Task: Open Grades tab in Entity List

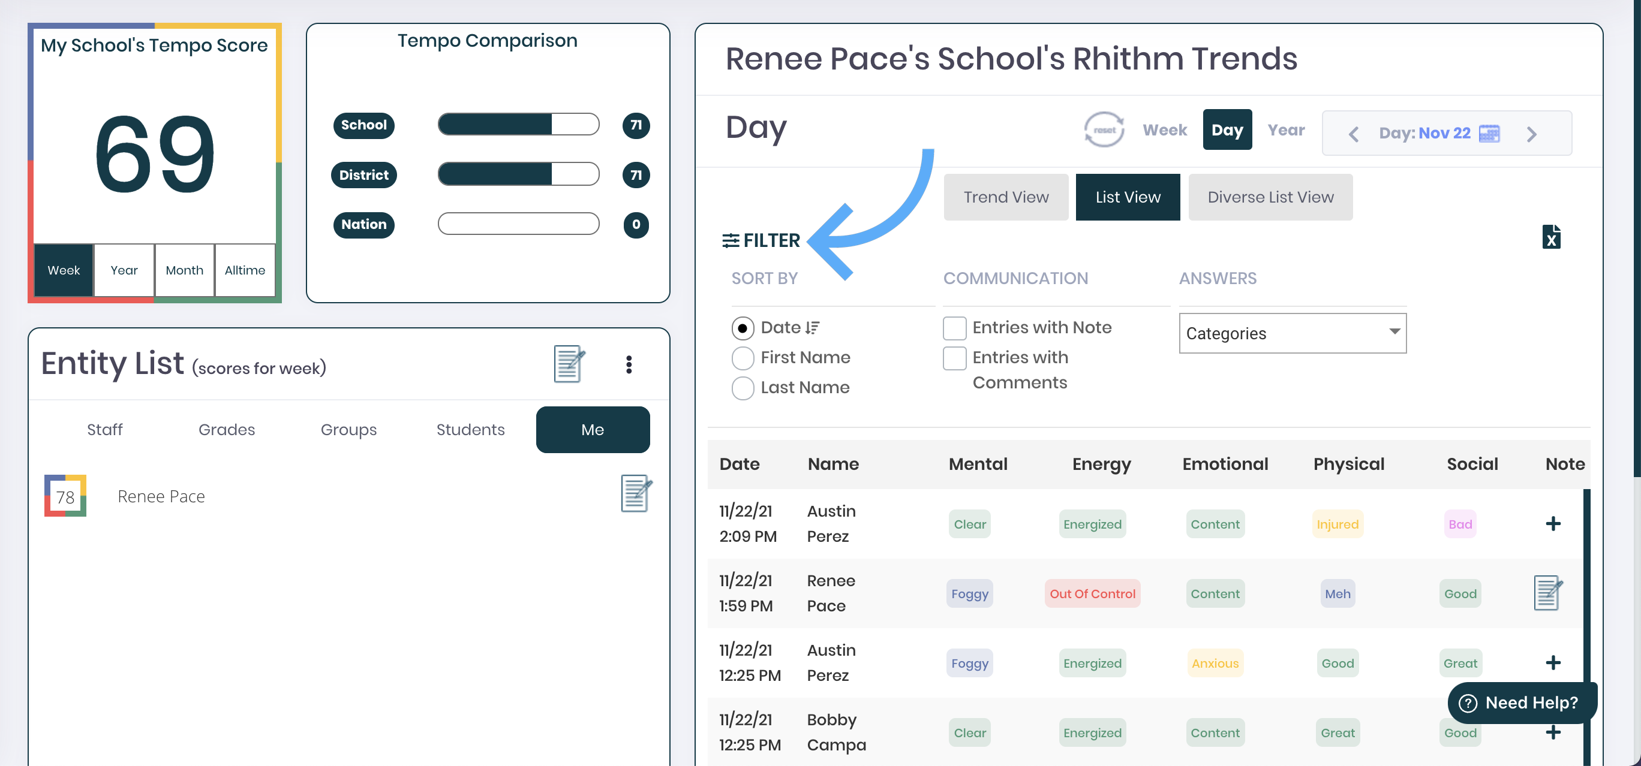Action: [x=227, y=430]
